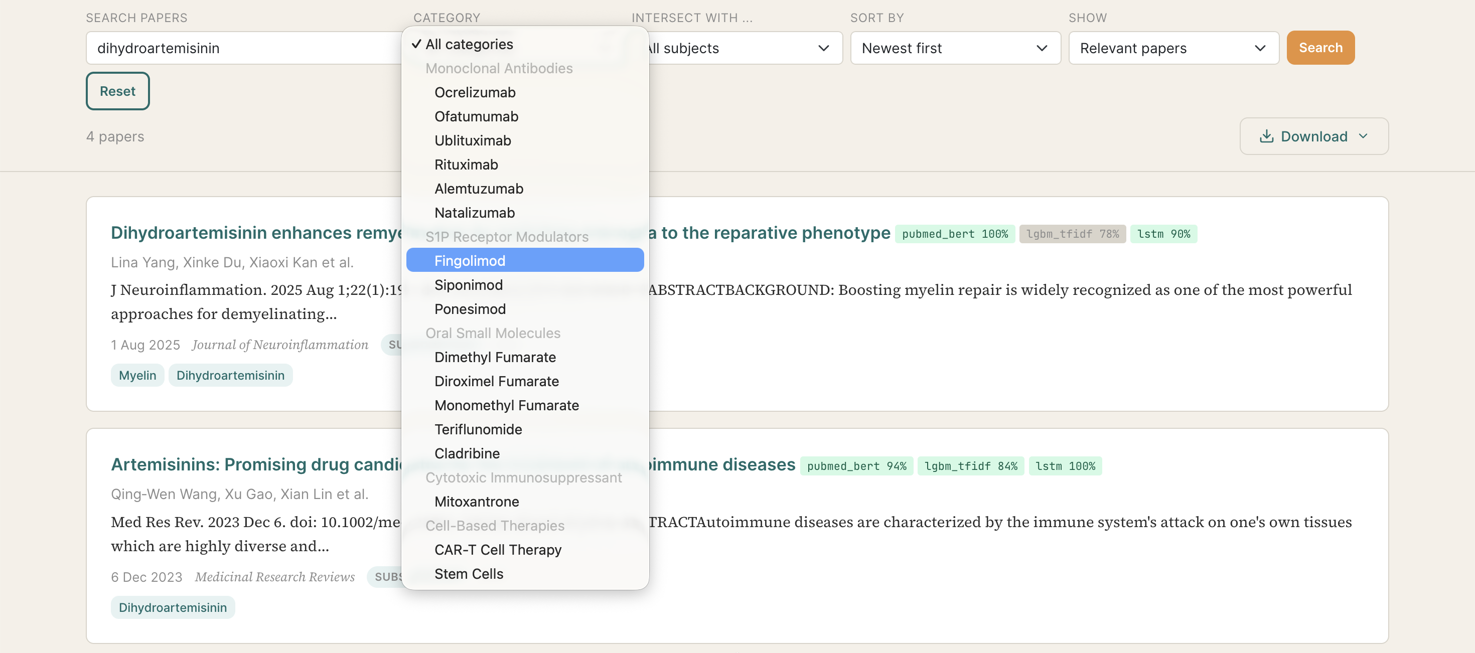Pick Natalizumab in dropdown
Screen dimensions: 1475x653
[525, 212]
